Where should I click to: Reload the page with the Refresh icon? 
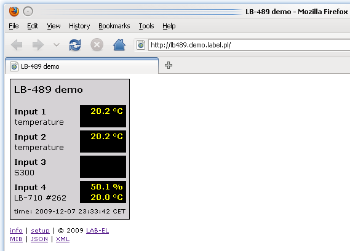tap(75, 45)
